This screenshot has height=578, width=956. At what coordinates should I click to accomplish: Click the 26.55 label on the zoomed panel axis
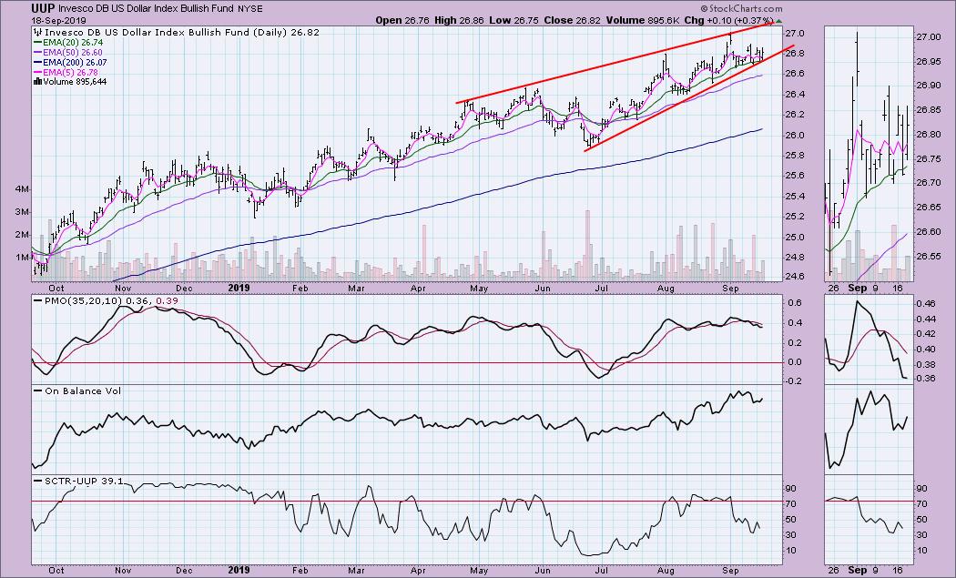931,257
